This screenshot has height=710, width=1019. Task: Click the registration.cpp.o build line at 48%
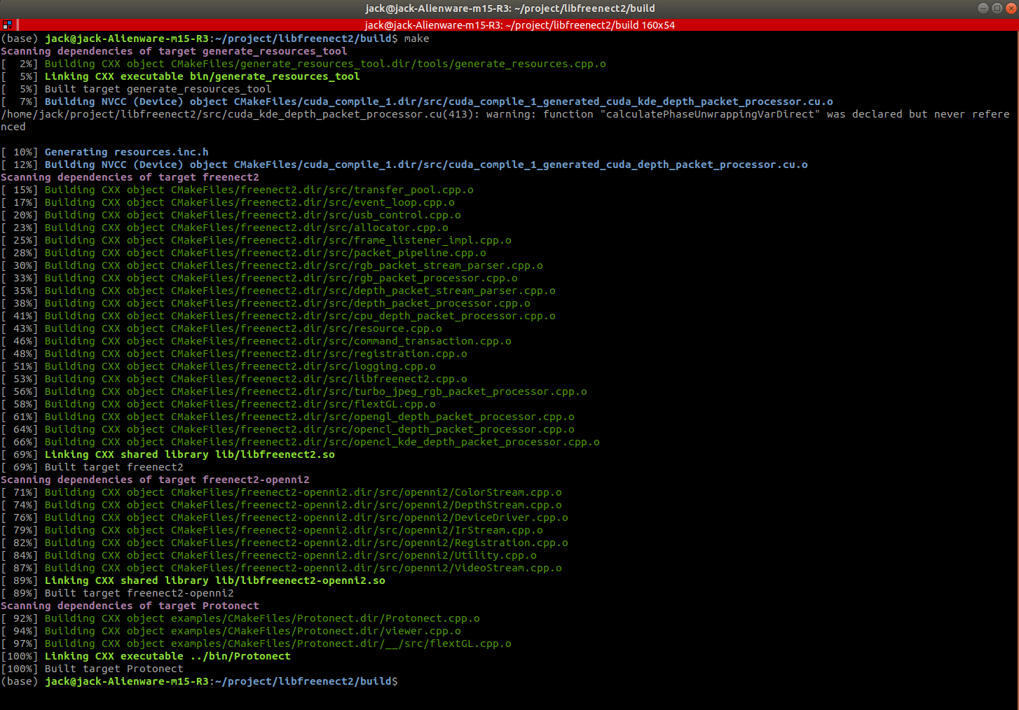(x=234, y=354)
